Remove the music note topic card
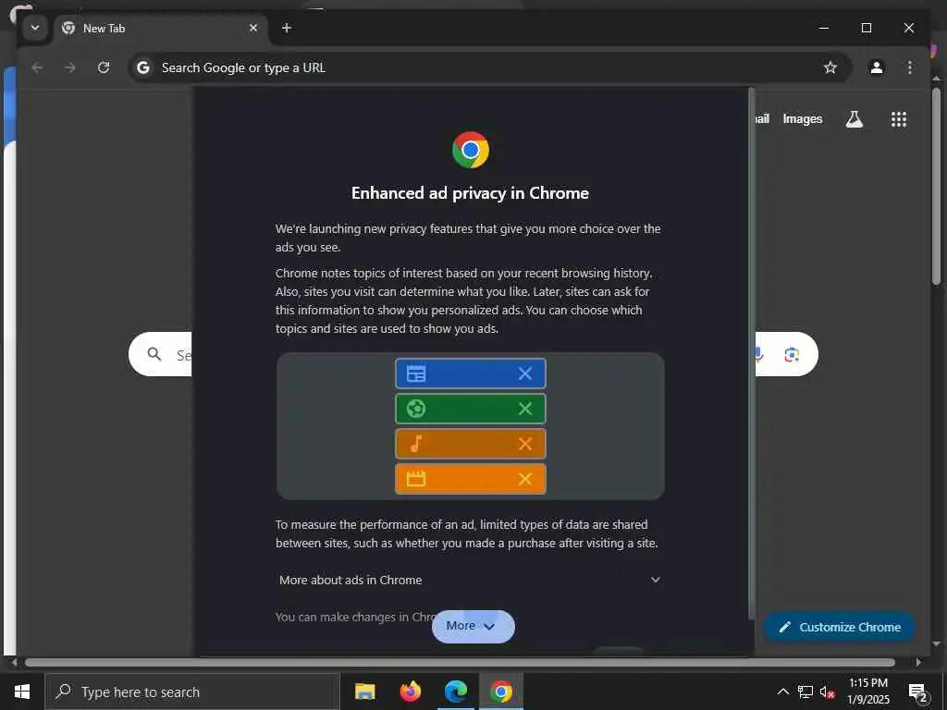947x710 pixels. 525,444
